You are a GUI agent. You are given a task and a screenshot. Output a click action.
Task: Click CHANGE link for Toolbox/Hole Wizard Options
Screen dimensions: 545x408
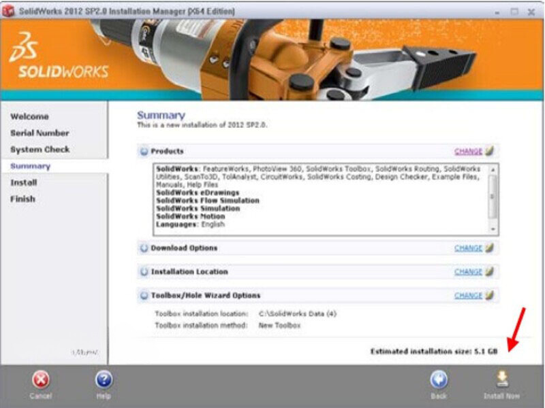468,296
